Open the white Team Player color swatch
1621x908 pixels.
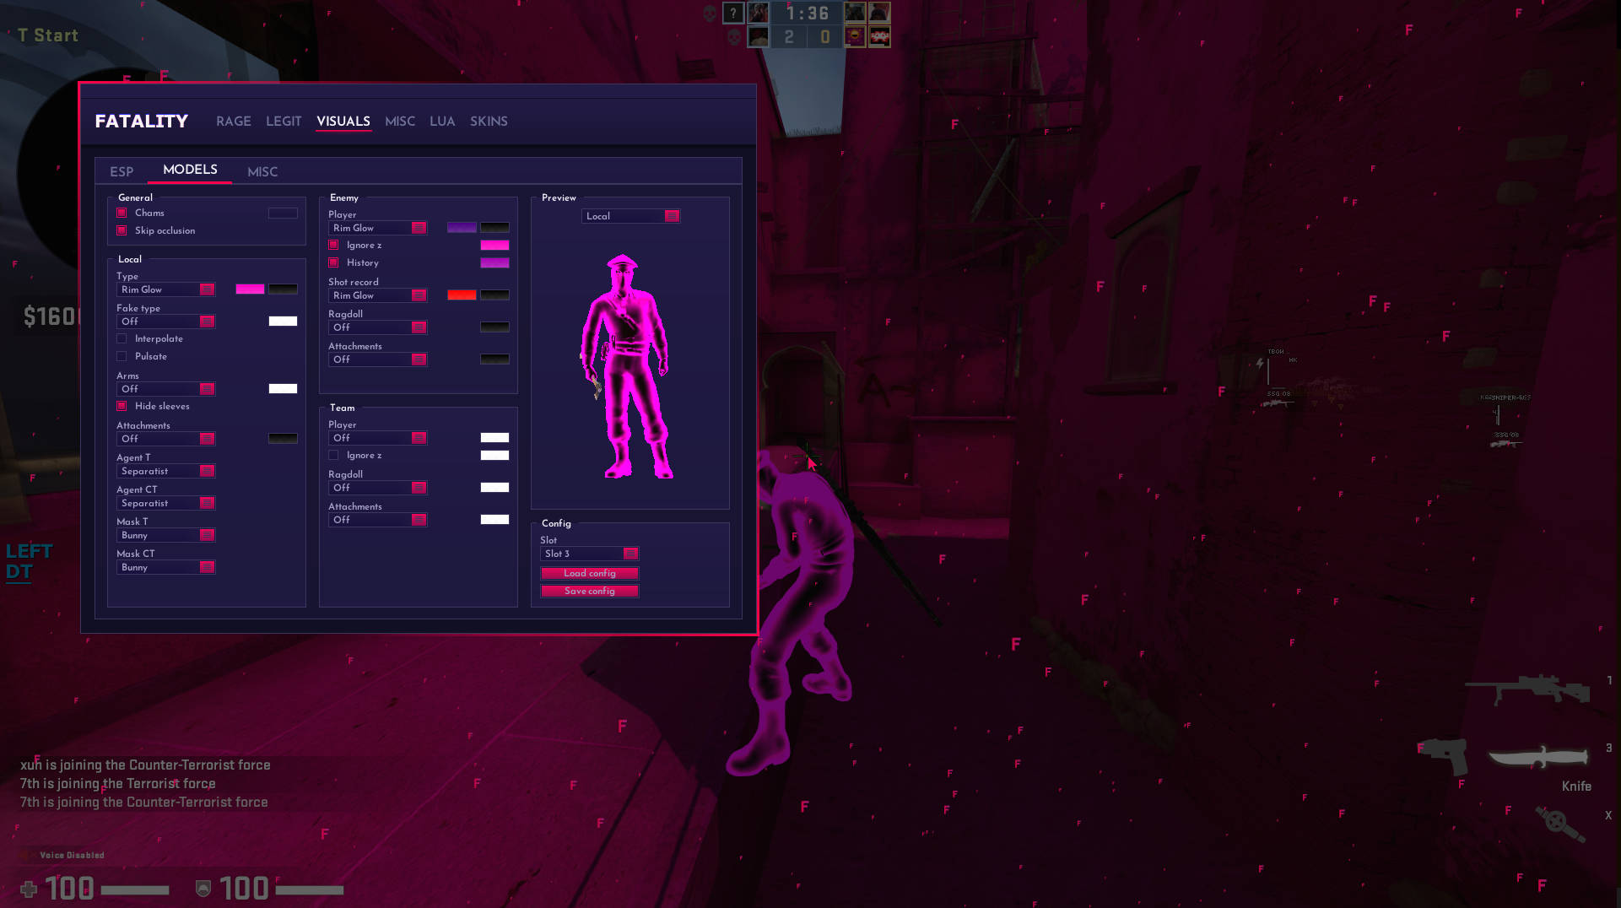tap(494, 437)
